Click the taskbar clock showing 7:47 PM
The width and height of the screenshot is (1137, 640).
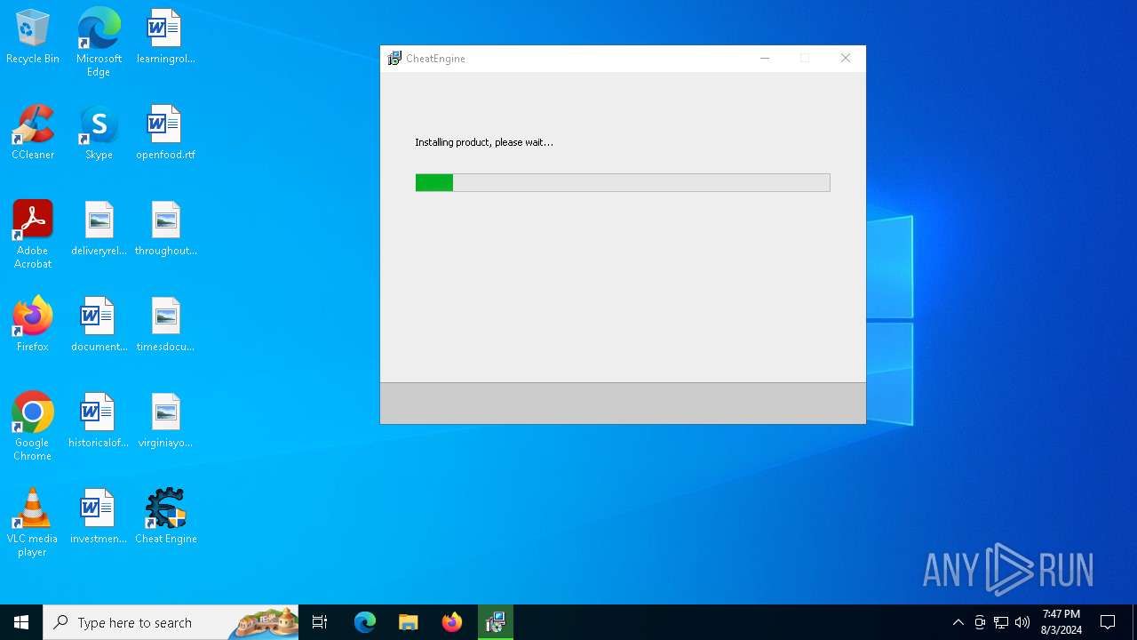[x=1061, y=622]
